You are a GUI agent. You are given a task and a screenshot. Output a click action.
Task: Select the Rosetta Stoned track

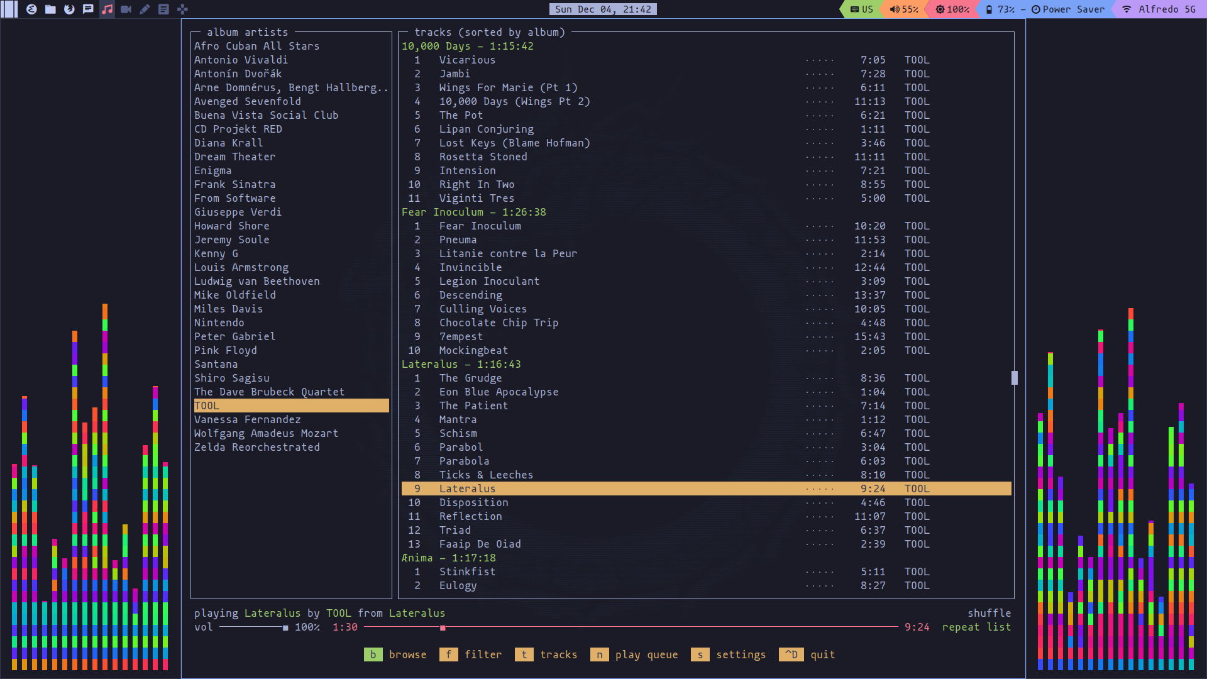(706, 157)
